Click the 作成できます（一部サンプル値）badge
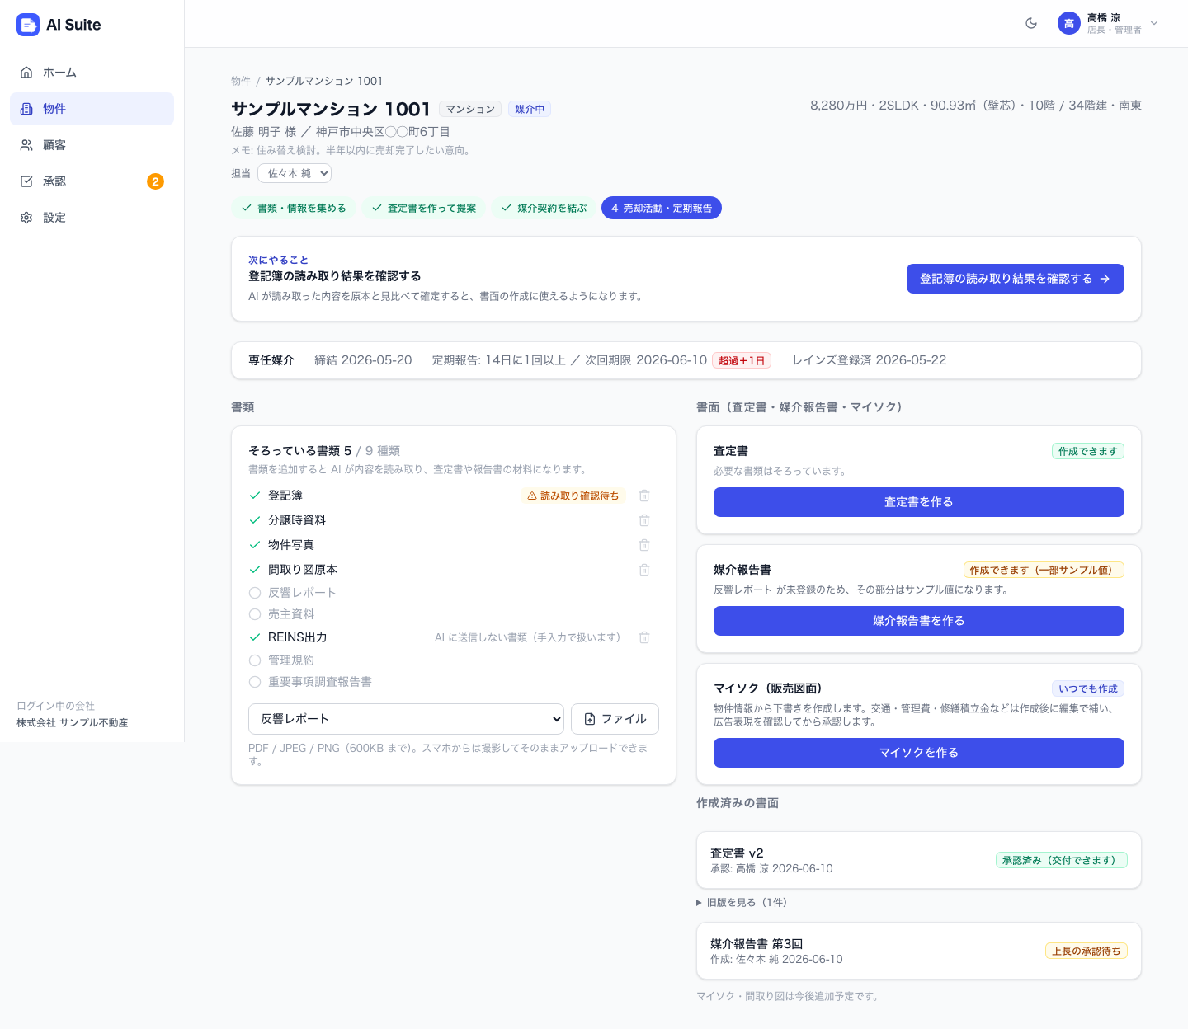 tap(1044, 570)
